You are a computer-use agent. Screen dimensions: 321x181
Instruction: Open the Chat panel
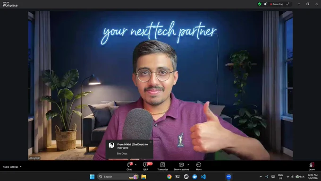pyautogui.click(x=129, y=166)
